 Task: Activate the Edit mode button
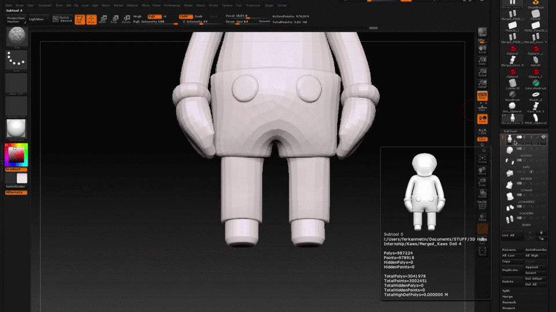79,20
